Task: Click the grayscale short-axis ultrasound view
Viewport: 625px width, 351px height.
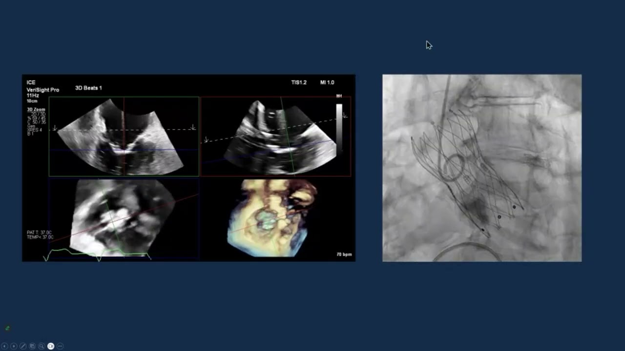Action: [123, 217]
